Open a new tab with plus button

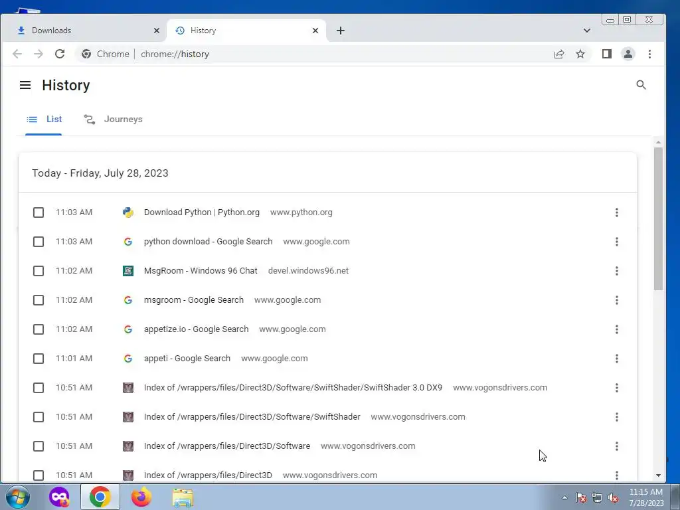(x=341, y=31)
